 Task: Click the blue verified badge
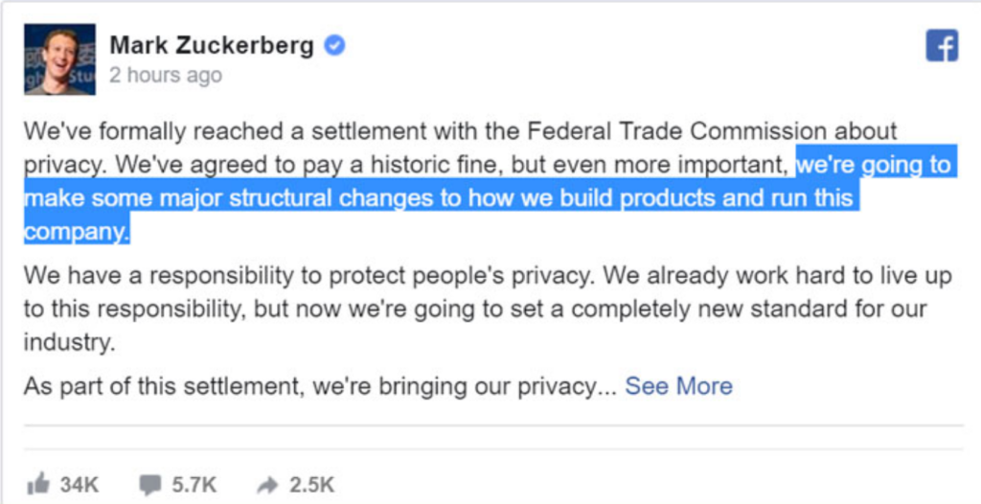334,45
